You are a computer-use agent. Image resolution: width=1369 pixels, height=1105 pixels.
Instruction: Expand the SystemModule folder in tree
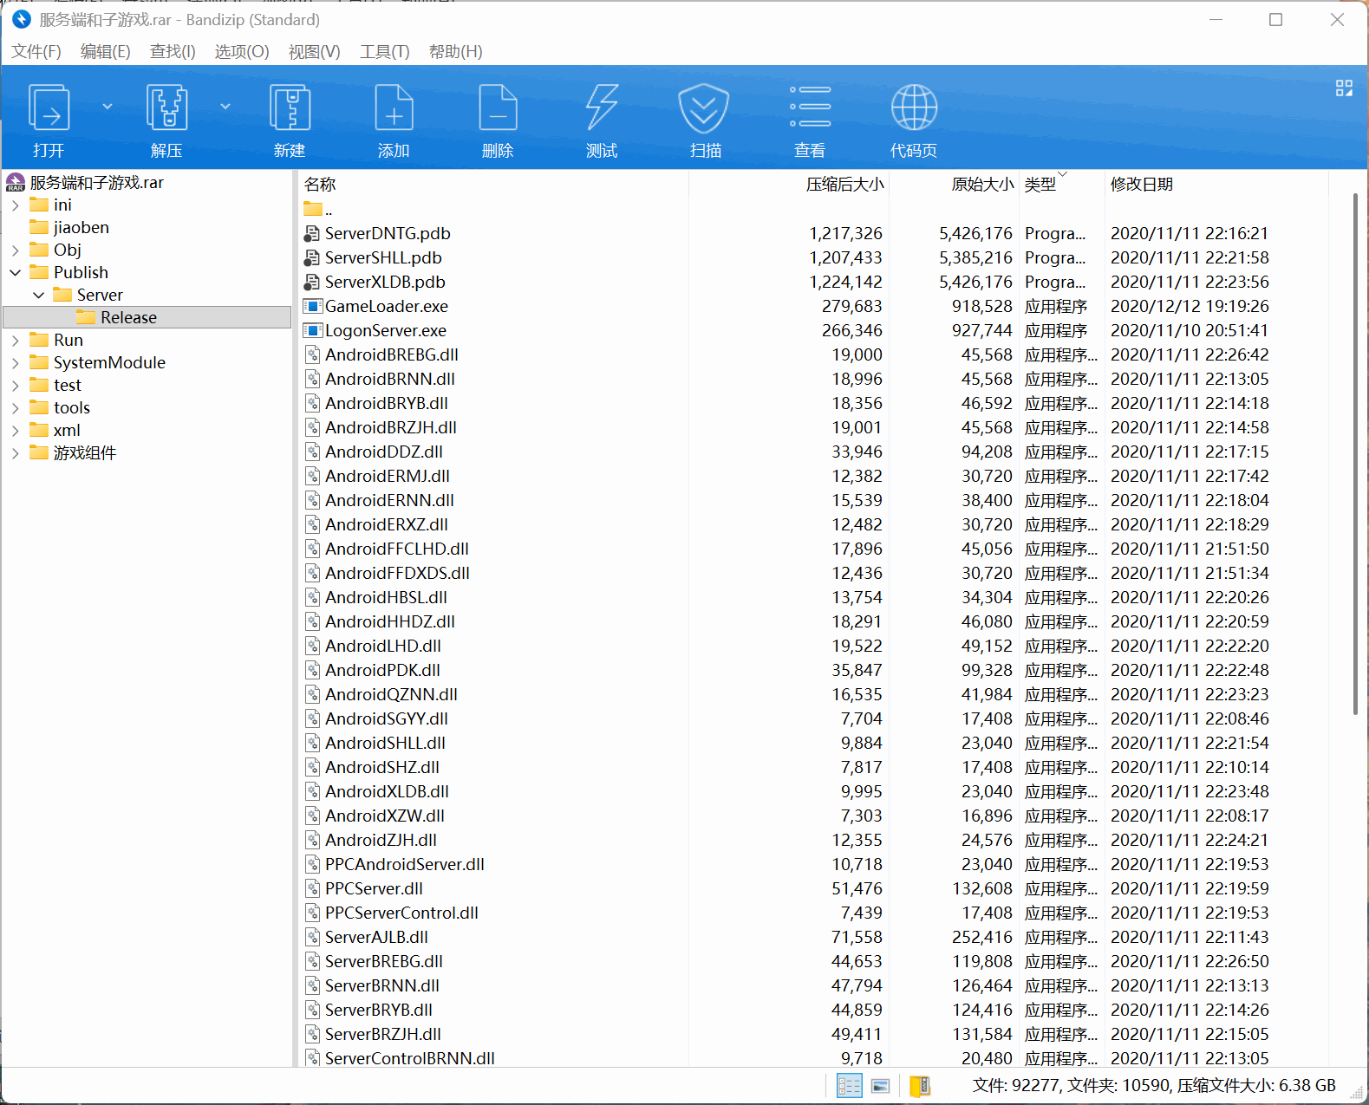click(x=16, y=363)
